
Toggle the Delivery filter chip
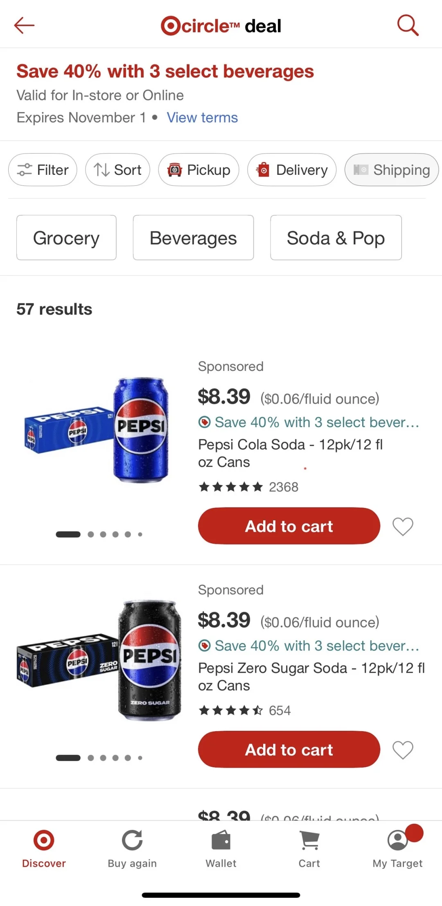point(292,170)
